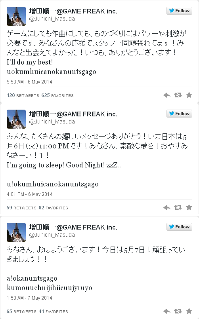Reply to the 9:53 AM tweet
The image size is (199, 319).
[x=167, y=95]
